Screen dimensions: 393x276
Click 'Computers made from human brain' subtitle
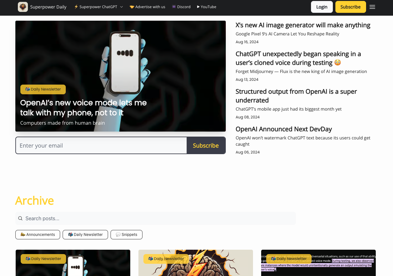point(62,123)
